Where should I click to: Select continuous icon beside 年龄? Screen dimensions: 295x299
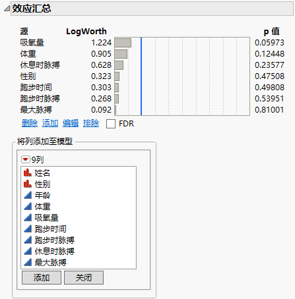point(28,195)
